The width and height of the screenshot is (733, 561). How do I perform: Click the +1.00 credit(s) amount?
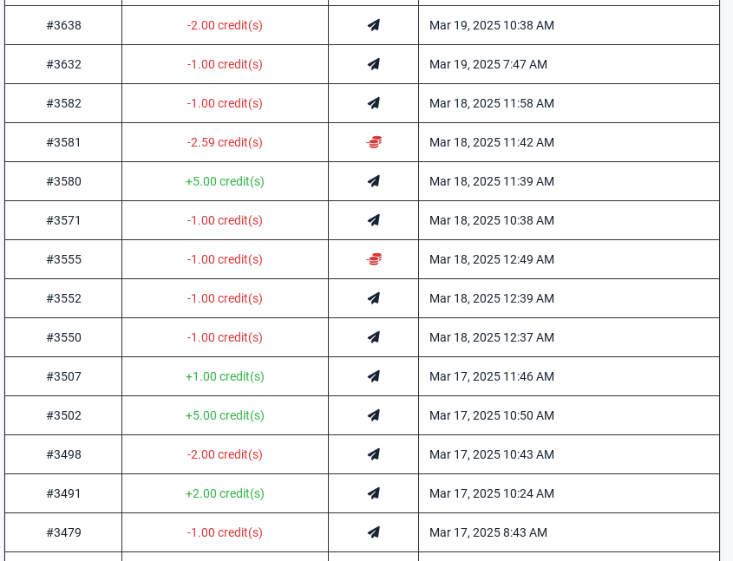[225, 376]
